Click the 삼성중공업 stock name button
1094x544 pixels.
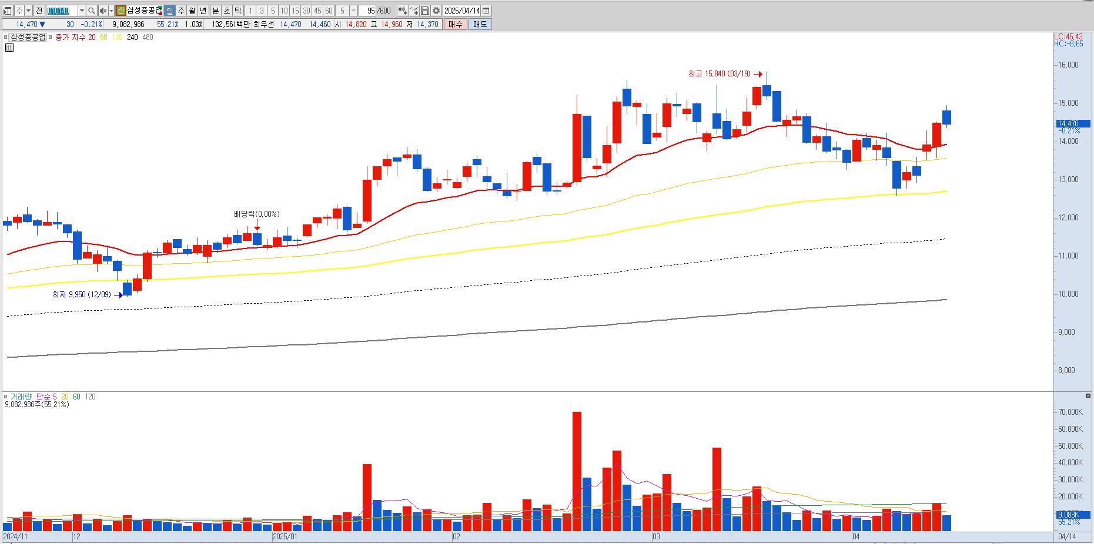(145, 11)
